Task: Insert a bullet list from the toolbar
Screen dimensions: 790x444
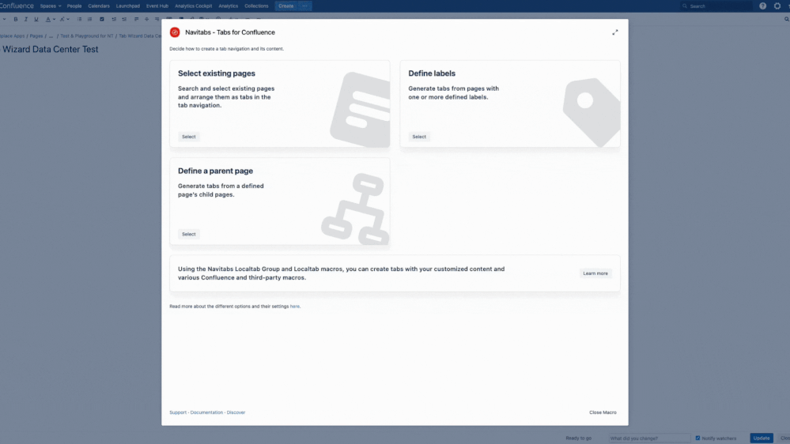Action: click(79, 19)
